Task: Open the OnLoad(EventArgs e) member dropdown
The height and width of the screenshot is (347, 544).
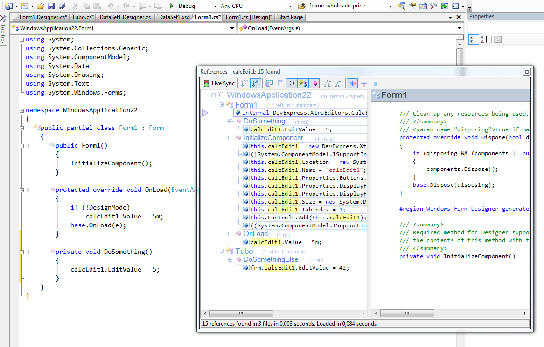Action: point(460,28)
